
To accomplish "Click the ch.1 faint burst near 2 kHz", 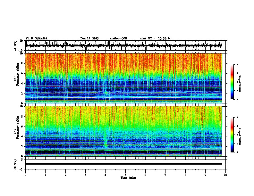I will pos(106,92).
